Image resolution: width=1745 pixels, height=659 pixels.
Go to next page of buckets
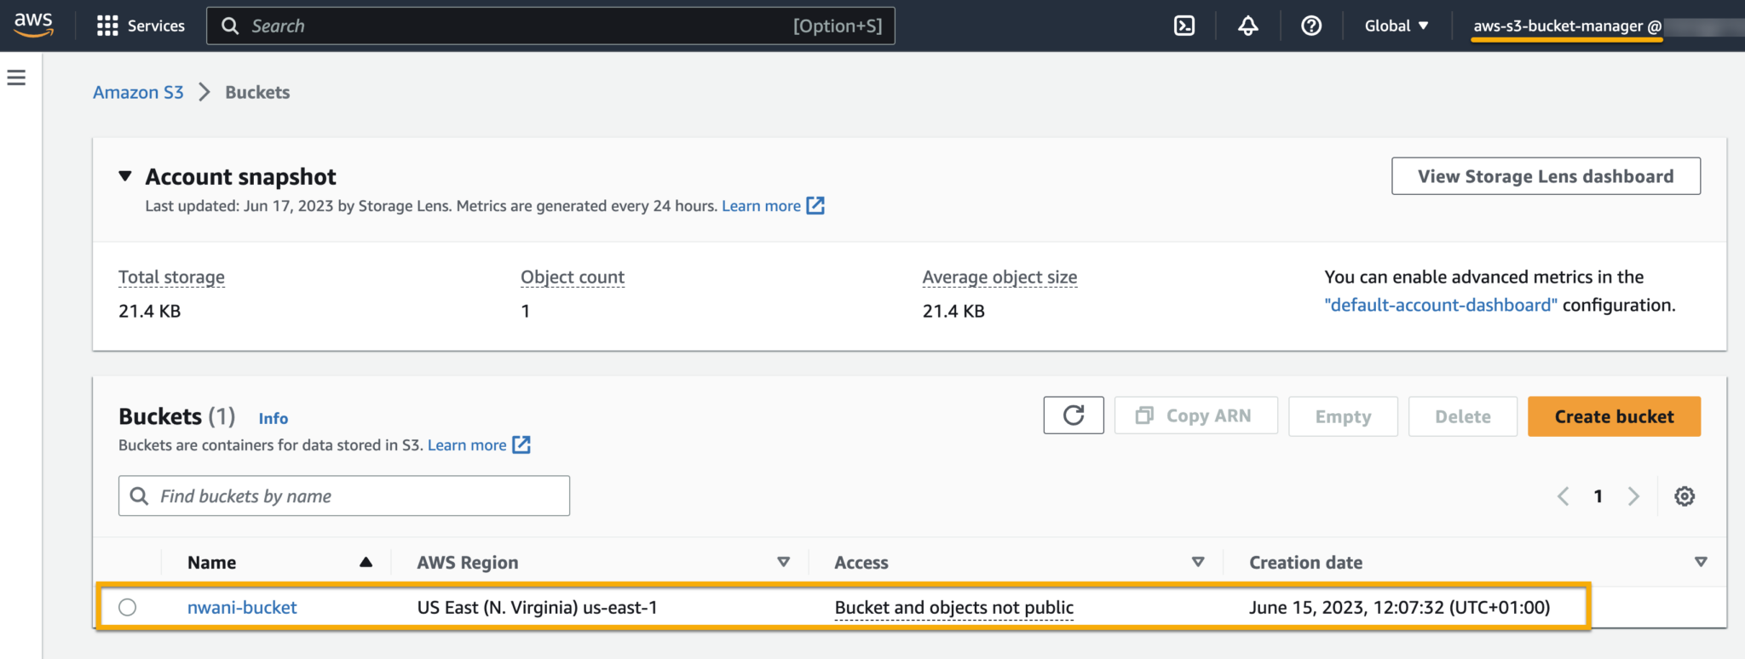1633,496
